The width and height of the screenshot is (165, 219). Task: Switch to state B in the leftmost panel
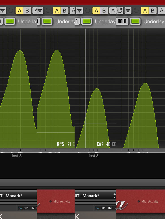pyautogui.click(x=27, y=10)
